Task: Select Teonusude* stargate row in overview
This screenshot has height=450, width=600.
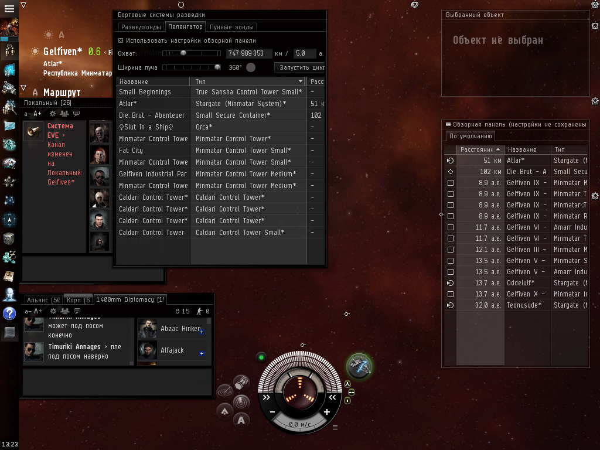Action: 516,305
